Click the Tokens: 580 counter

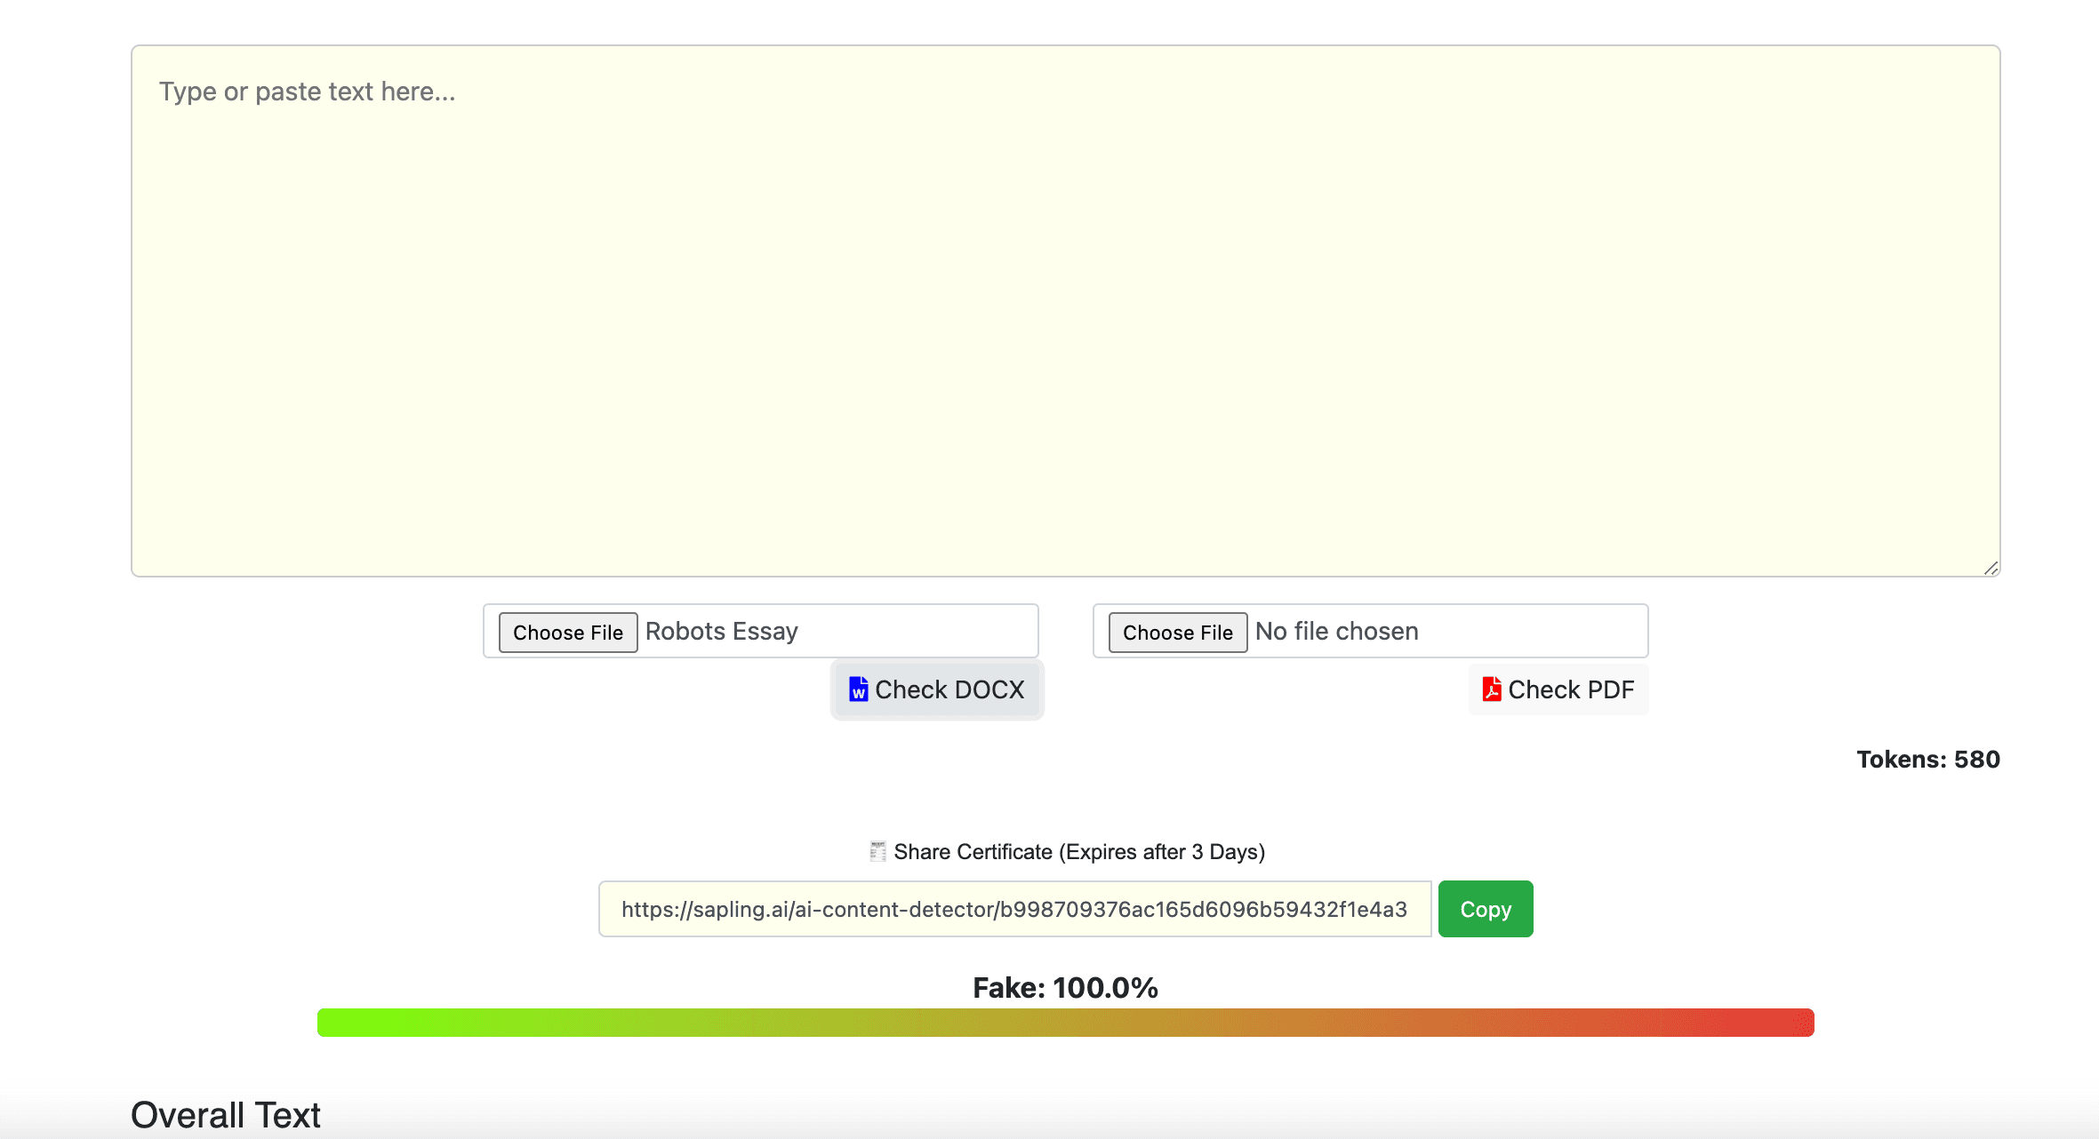pyautogui.click(x=1927, y=760)
